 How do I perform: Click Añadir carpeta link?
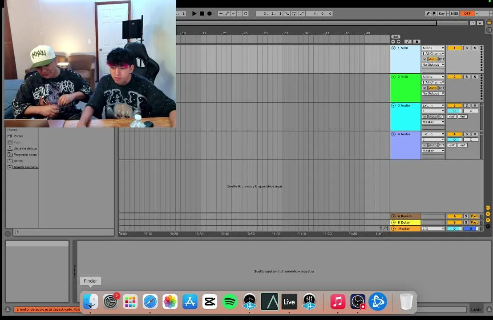(x=26, y=167)
